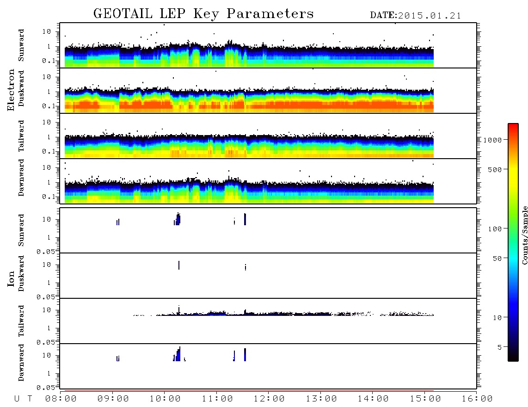Click the '1' tick of Ion Duskward panel
528x407 pixels.
coord(49,283)
